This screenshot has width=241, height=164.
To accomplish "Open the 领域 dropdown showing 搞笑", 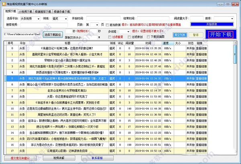I will pyautogui.click(x=59, y=19).
